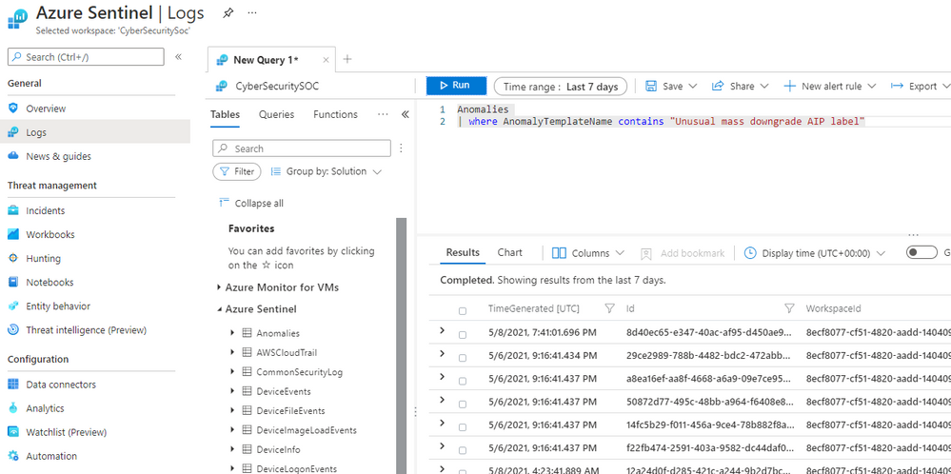Click the Export button
Image resolution: width=951 pixels, height=474 pixels.
[x=920, y=86]
